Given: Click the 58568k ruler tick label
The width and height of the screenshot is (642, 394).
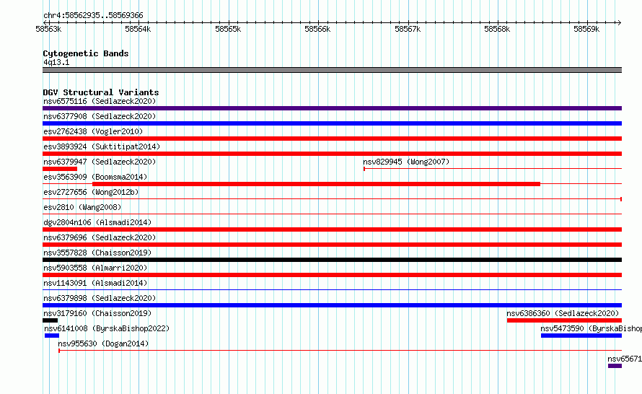Looking at the screenshot, I should pyautogui.click(x=497, y=29).
